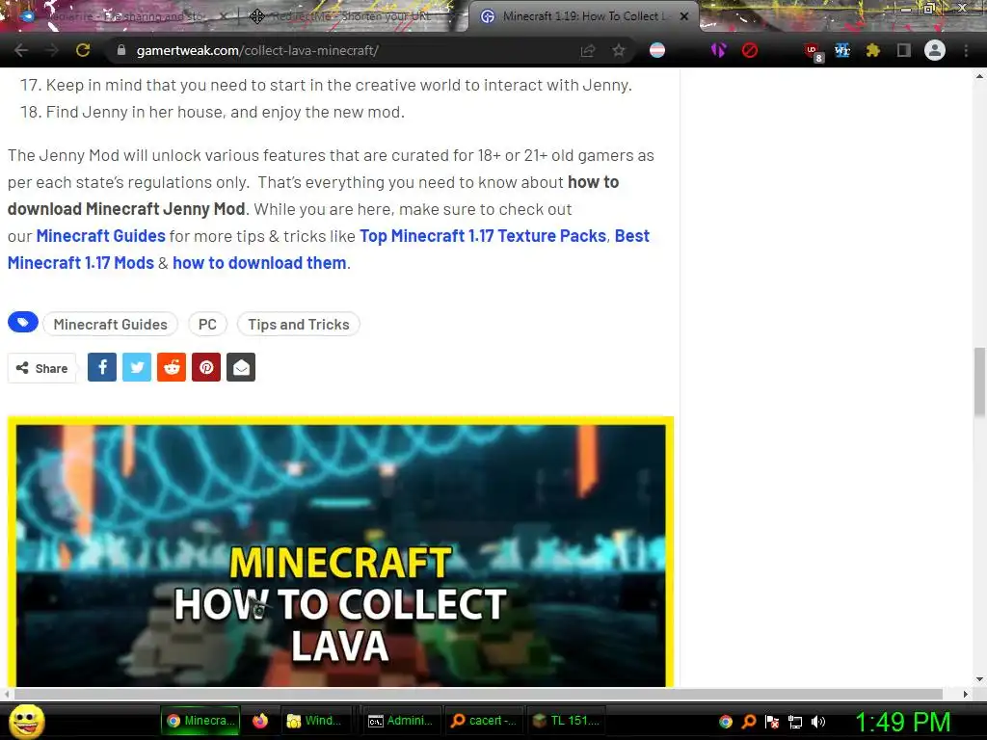Click the vertical scrollbar thumb
This screenshot has height=740, width=987.
(979, 382)
